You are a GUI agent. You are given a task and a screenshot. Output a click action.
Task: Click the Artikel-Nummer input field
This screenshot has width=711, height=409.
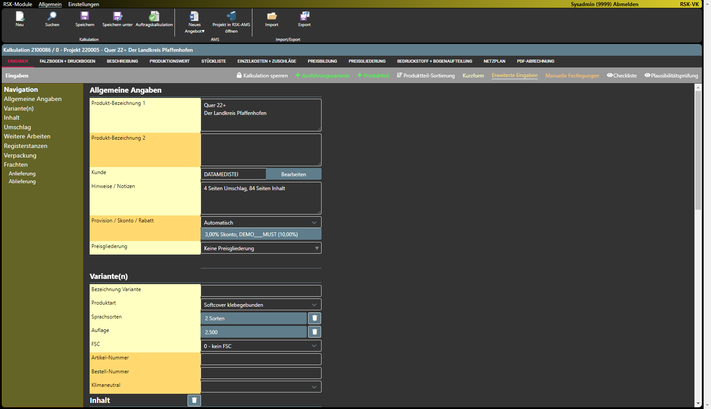(261, 359)
